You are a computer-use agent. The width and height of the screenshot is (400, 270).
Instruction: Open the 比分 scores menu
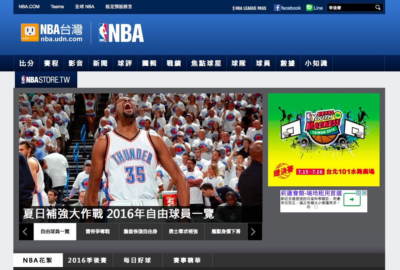click(26, 63)
